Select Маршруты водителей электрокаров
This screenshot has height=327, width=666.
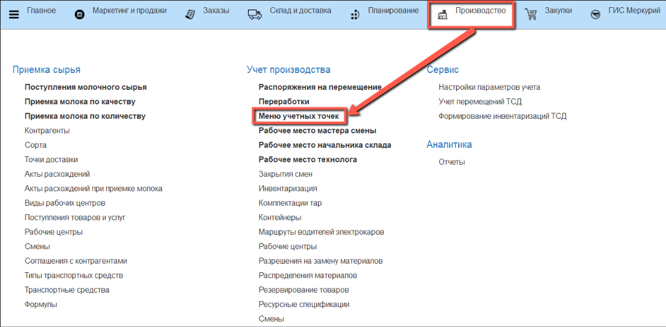pos(321,232)
